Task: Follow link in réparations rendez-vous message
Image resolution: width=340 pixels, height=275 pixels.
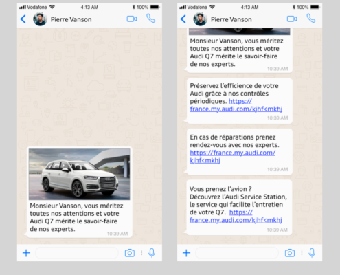Action: pos(233,157)
